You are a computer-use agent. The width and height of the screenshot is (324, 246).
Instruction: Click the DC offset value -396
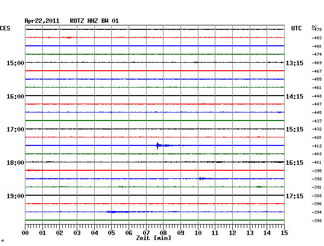[x=317, y=204]
